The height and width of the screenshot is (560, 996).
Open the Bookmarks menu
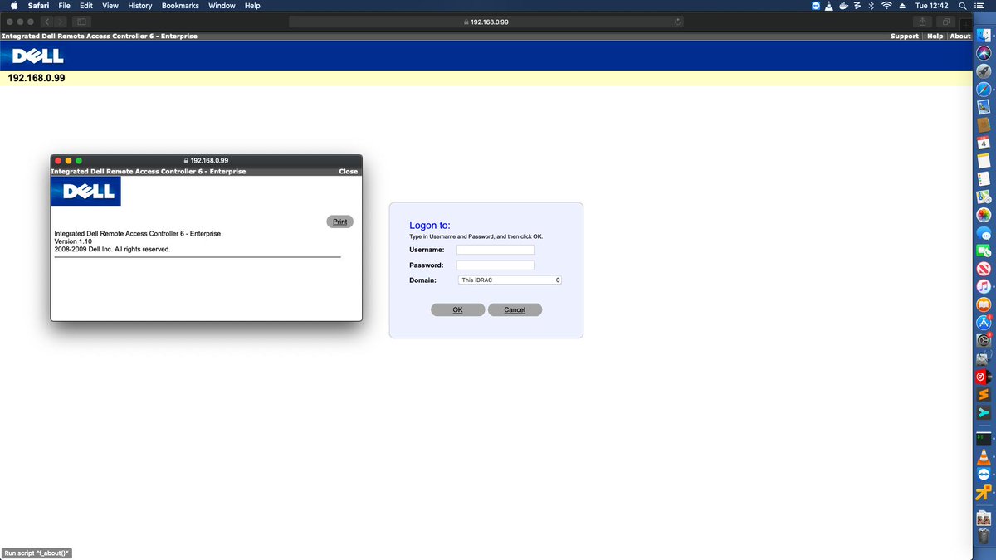click(x=180, y=6)
